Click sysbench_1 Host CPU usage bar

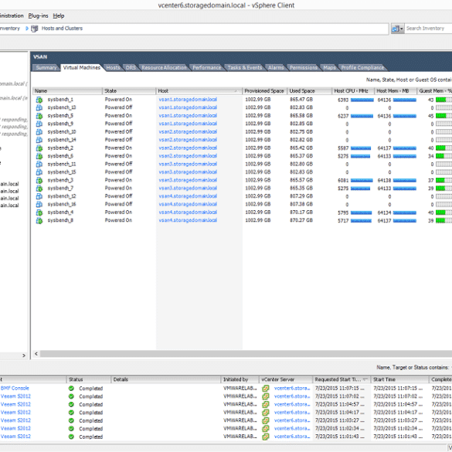(x=362, y=100)
